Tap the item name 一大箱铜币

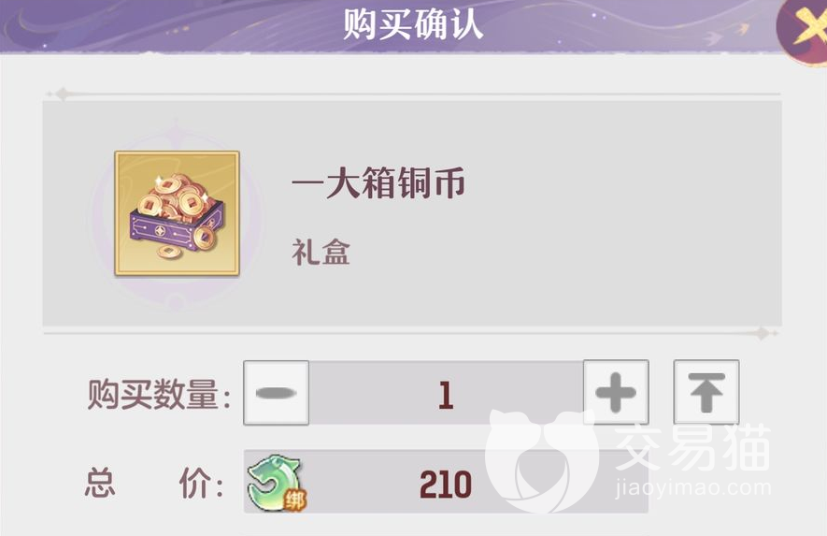pyautogui.click(x=378, y=183)
